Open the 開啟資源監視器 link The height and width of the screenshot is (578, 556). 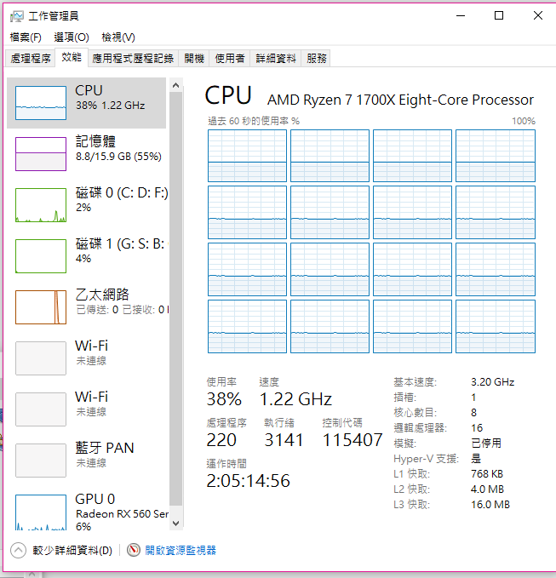tap(181, 551)
